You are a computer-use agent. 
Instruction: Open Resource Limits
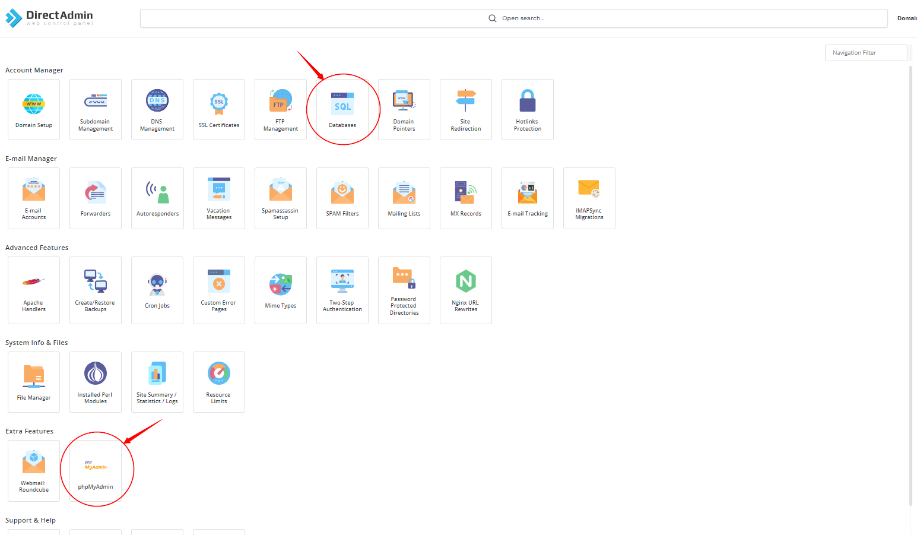(219, 382)
